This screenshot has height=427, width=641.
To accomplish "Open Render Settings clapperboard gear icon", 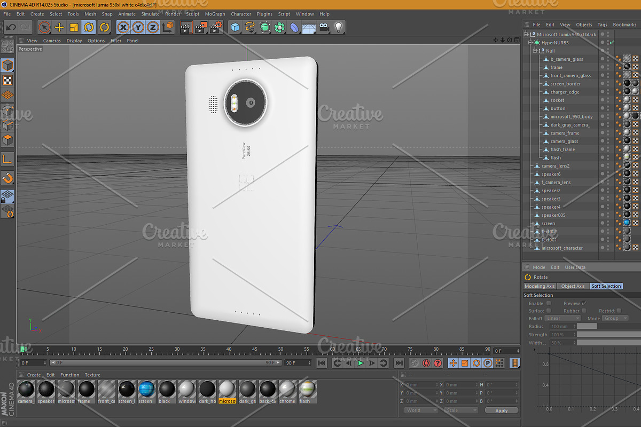I will [215, 27].
